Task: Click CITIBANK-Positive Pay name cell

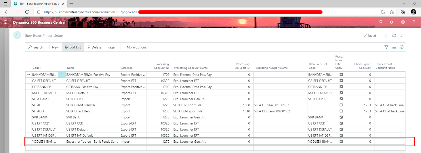Action: (93, 87)
